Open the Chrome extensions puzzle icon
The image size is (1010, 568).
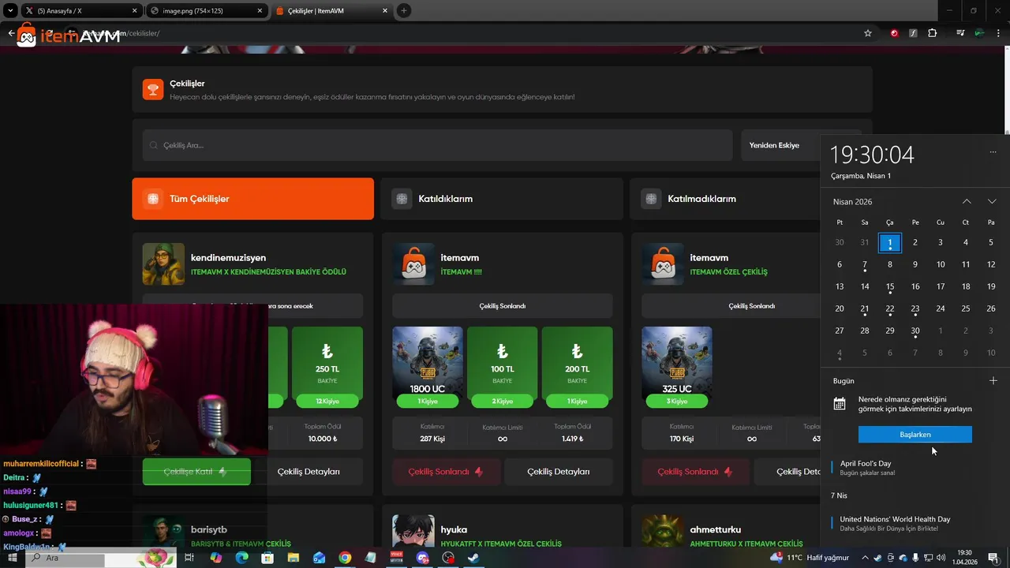coord(933,33)
